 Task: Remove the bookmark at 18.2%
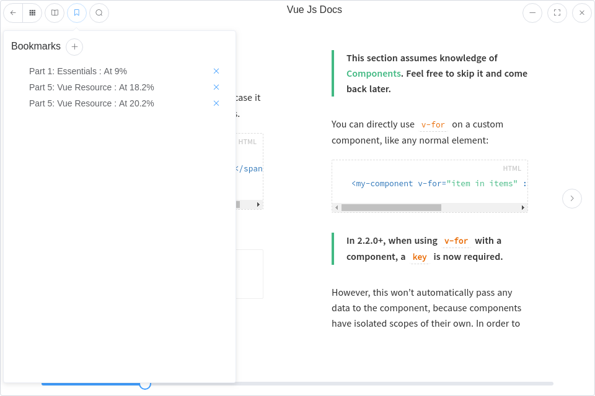pyautogui.click(x=216, y=87)
